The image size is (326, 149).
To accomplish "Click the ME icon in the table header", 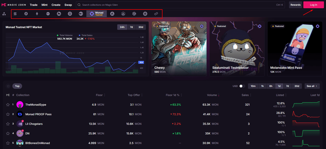I will tap(8, 95).
